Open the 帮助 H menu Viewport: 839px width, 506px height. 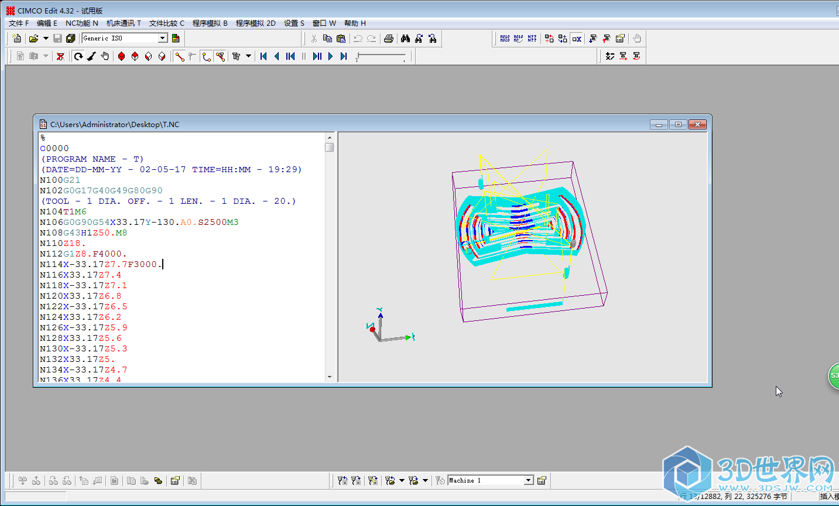355,23
